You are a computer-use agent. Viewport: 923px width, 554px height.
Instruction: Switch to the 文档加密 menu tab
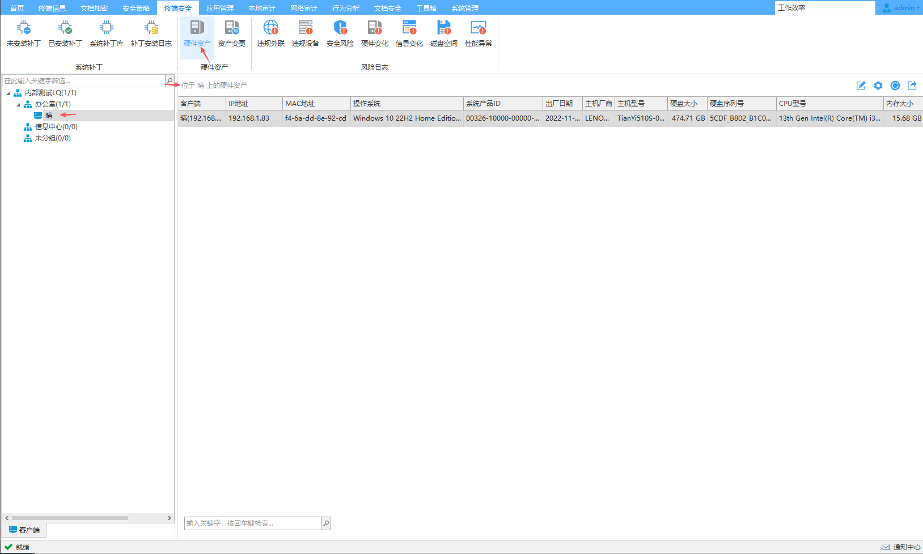pyautogui.click(x=94, y=8)
